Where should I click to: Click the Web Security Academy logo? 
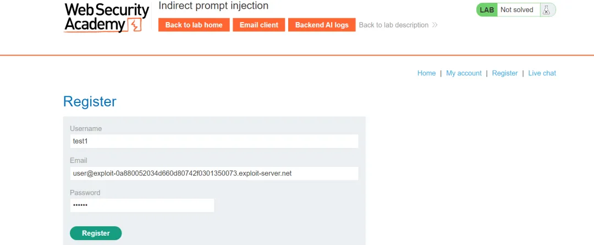coord(107,17)
